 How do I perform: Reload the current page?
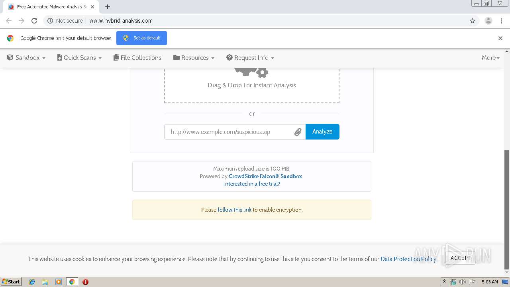tap(34, 21)
